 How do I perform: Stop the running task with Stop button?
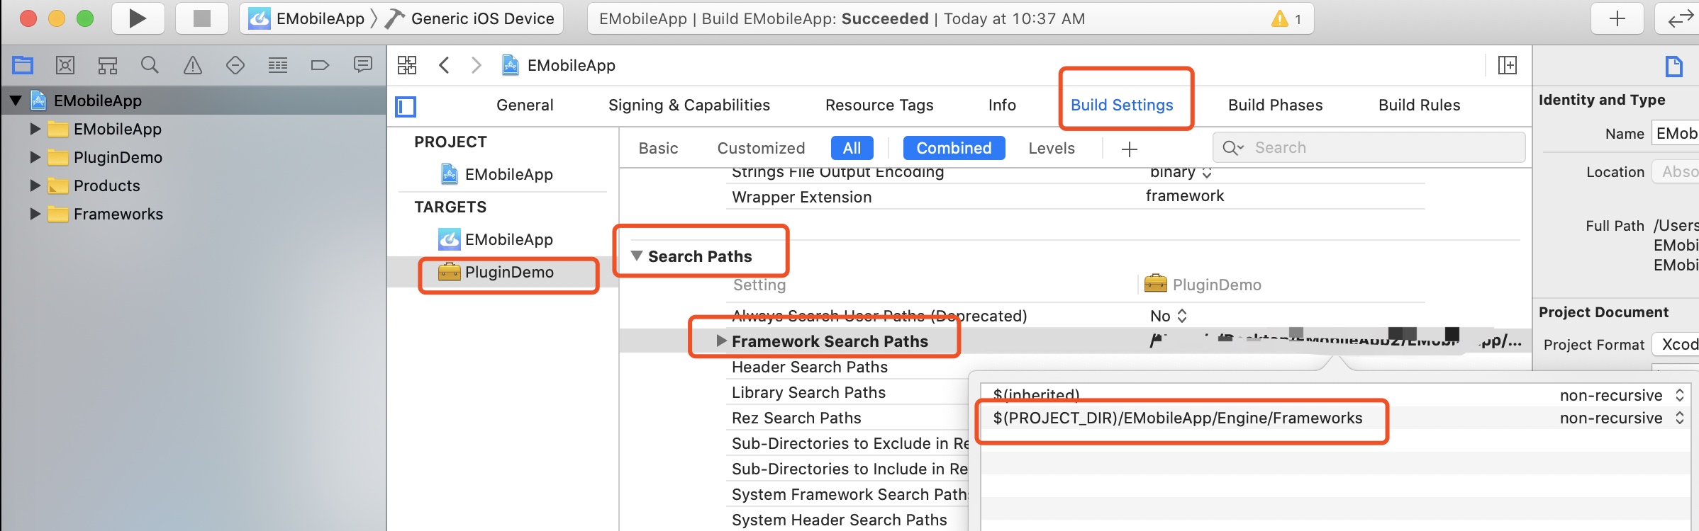[x=202, y=18]
